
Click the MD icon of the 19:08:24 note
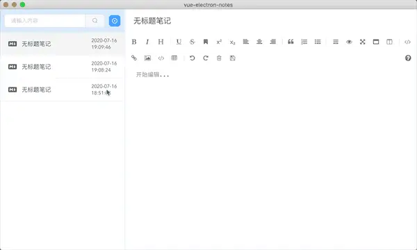13,67
